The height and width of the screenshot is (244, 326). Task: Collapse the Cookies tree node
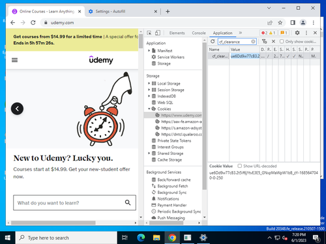tap(149, 109)
